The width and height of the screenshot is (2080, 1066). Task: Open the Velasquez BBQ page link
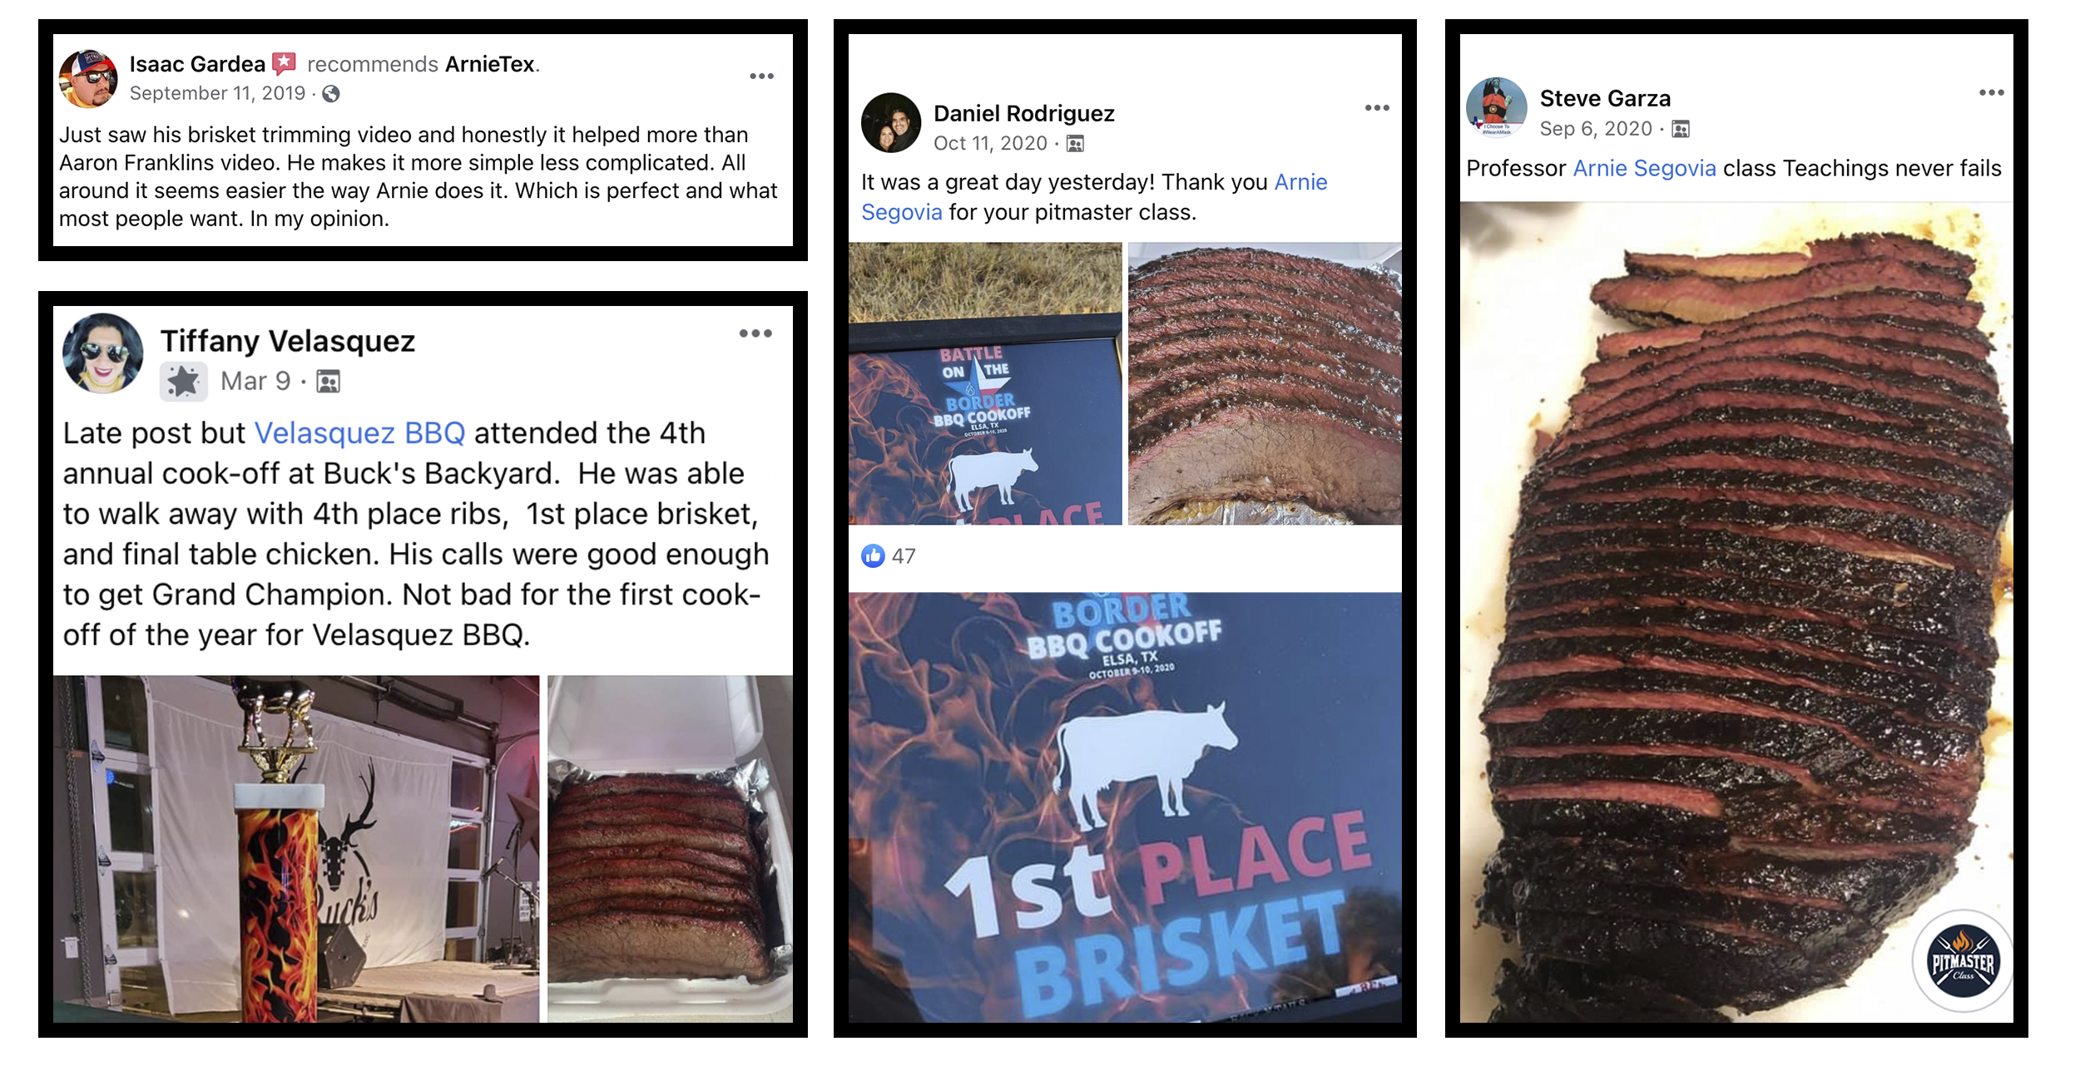pyautogui.click(x=359, y=433)
